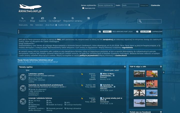Image resolution: width=180 pixels, height=113 pixels.
Task: Focus the Hasło password field
Action: [130, 5]
